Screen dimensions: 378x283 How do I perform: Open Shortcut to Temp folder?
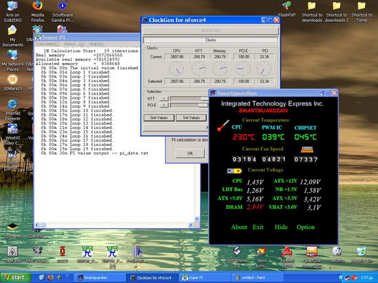click(362, 11)
